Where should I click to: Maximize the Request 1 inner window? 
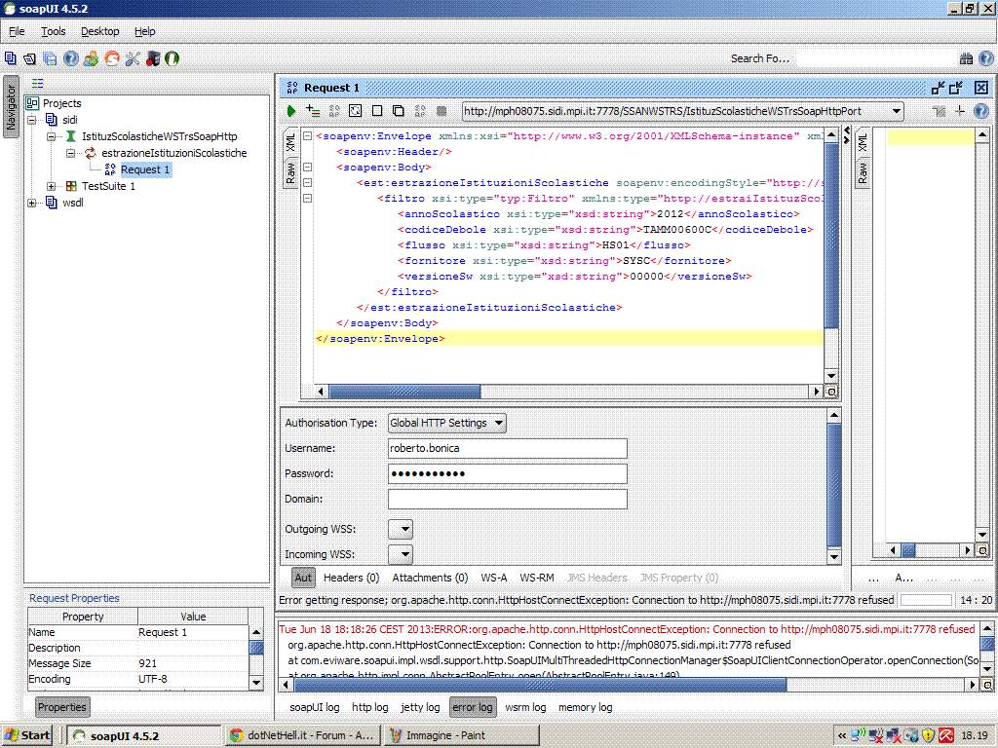pyautogui.click(x=956, y=88)
